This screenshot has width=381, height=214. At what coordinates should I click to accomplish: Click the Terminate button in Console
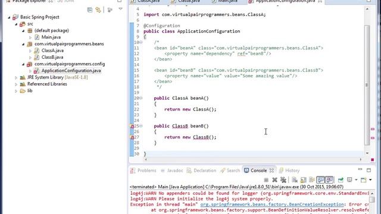[266, 180]
